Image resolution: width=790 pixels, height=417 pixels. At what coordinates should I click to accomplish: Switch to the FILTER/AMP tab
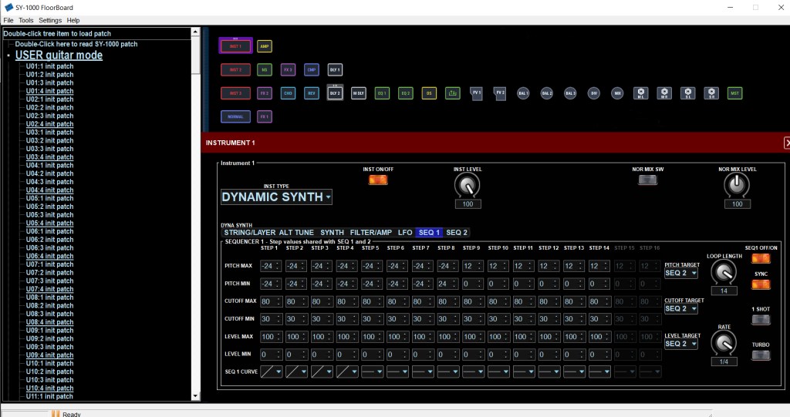pos(371,233)
